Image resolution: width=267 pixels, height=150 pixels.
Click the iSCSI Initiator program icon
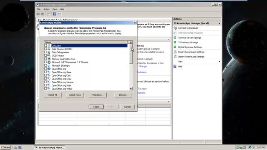point(49,55)
